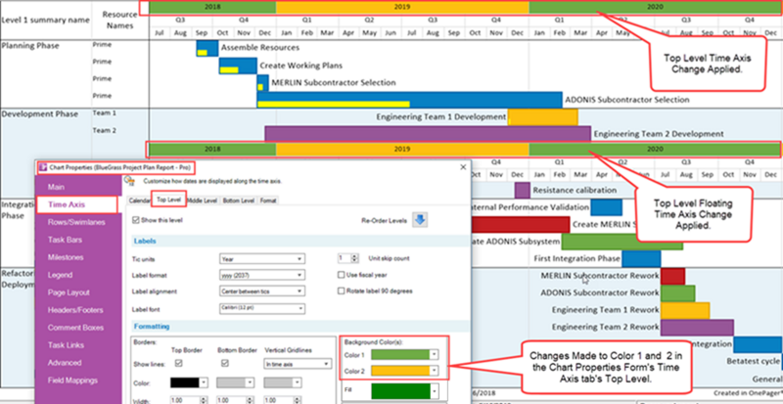Switch to the Middle Level tab

[203, 201]
